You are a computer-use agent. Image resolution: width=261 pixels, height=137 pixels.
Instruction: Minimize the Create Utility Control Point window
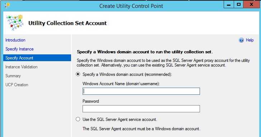point(229,5)
